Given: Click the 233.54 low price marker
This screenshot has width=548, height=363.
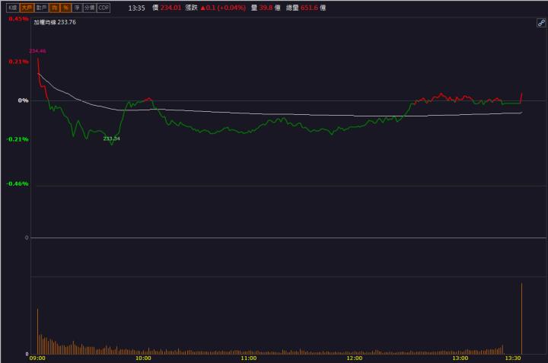Looking at the screenshot, I should tap(111, 139).
